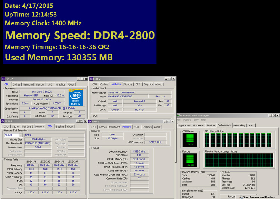Open Task Manager Applications tab
The image size is (280, 199).
[x=185, y=125]
